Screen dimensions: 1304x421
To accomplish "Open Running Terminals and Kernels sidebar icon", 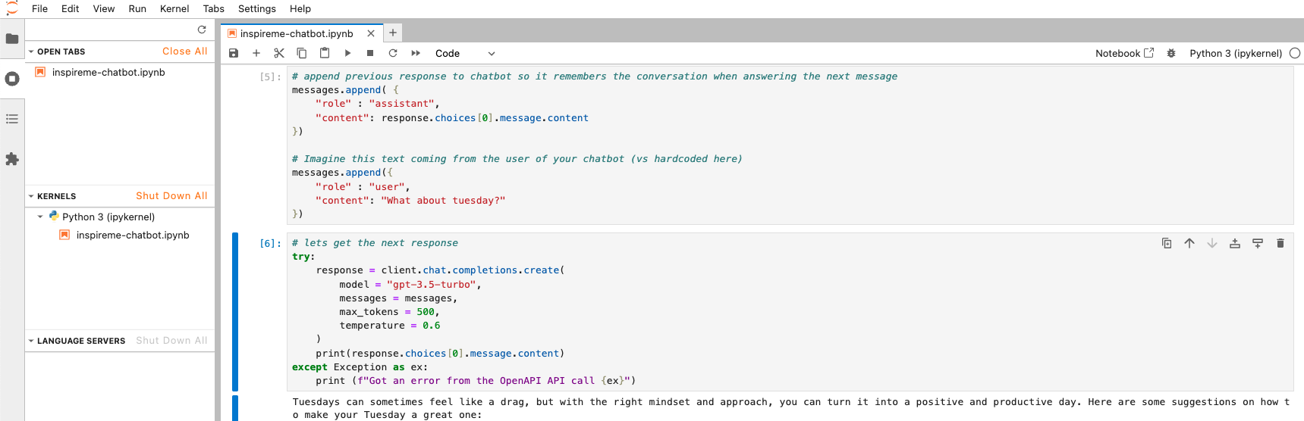I will coord(12,79).
